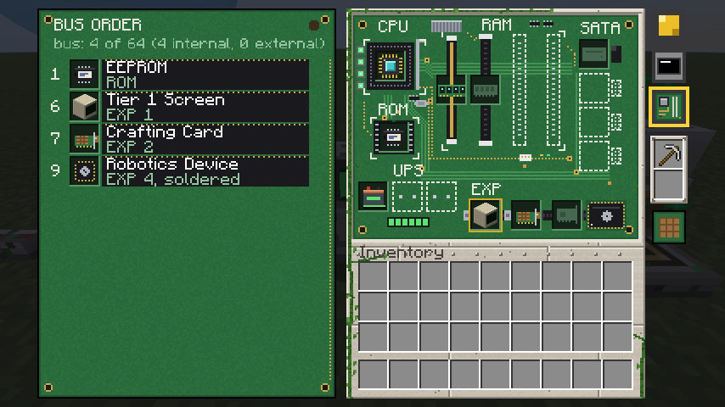This screenshot has width=725, height=407.
Task: Click the ROM label above the EEPROM slot
Action: click(x=393, y=109)
